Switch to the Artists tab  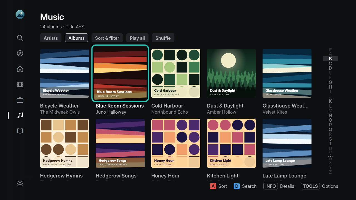(x=51, y=38)
